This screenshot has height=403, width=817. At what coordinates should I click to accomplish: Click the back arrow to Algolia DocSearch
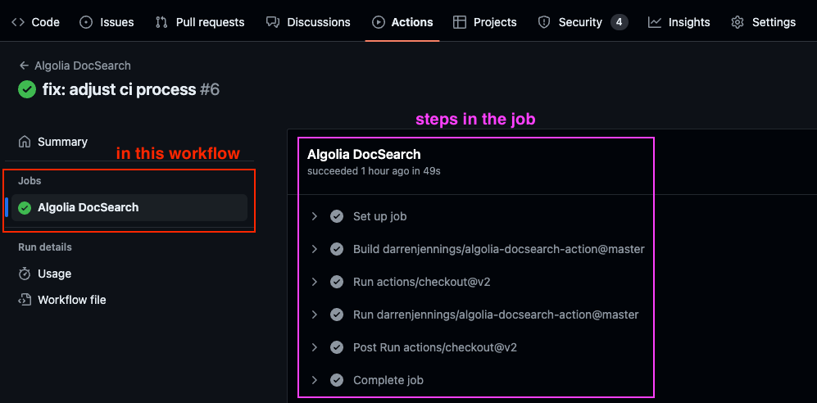[24, 66]
